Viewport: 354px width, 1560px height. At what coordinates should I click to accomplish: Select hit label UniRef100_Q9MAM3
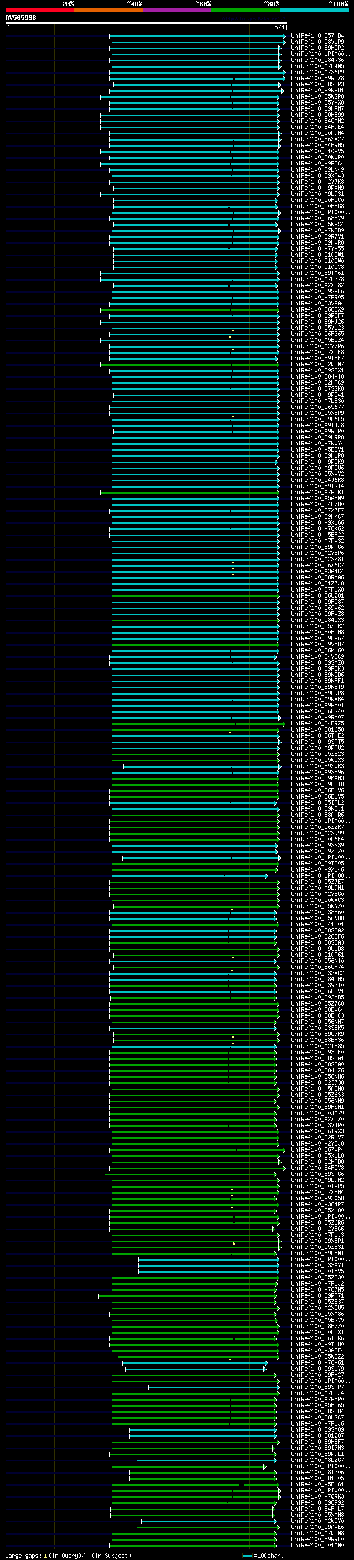(x=317, y=778)
